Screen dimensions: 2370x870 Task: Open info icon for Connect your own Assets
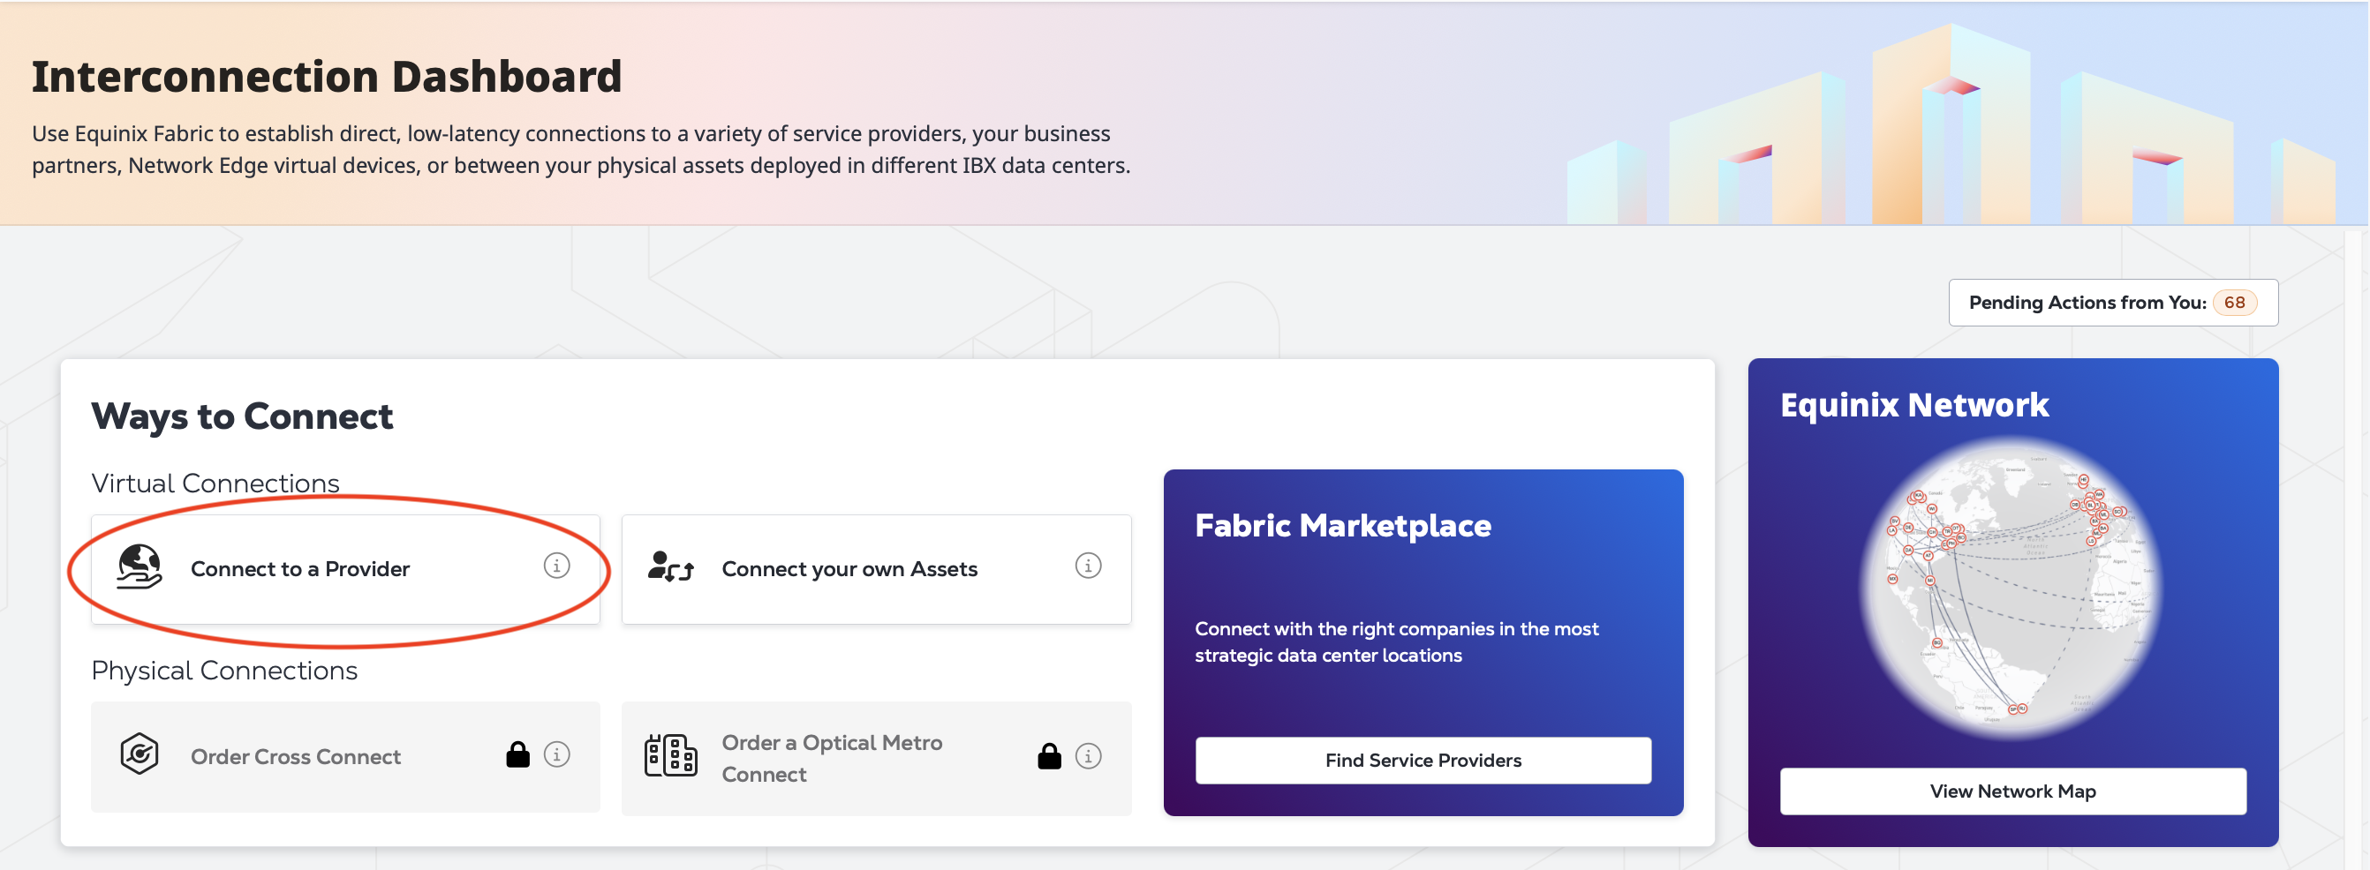pyautogui.click(x=1088, y=566)
